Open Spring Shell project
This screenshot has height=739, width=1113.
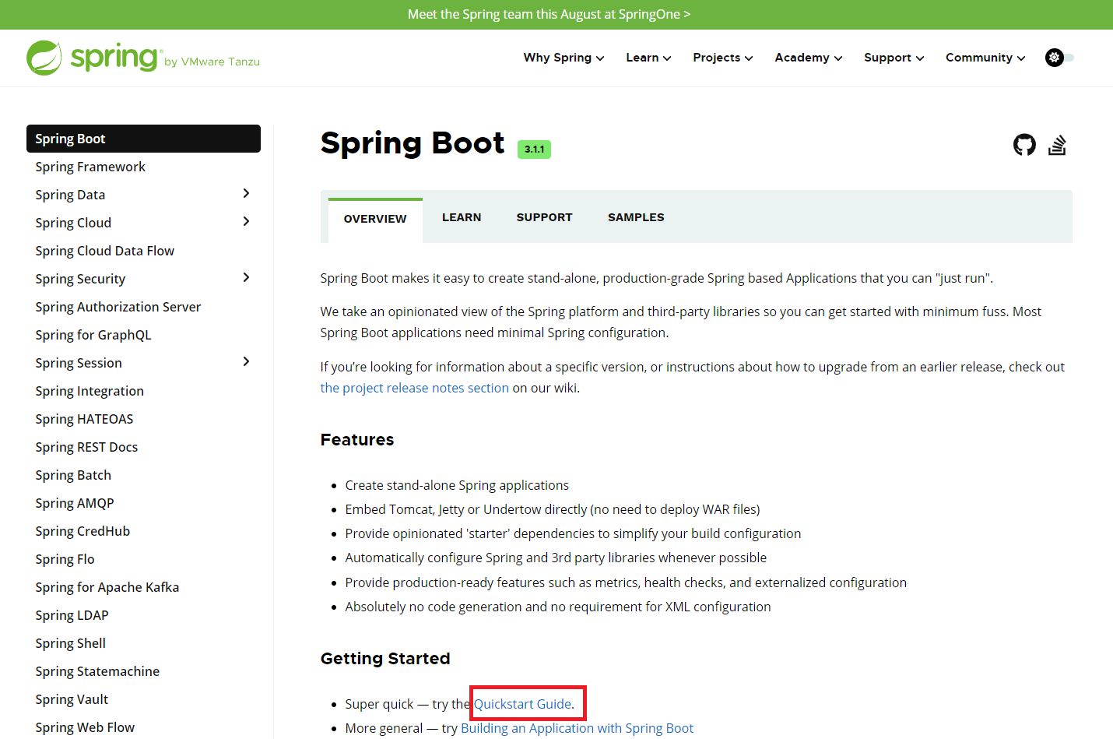click(70, 643)
